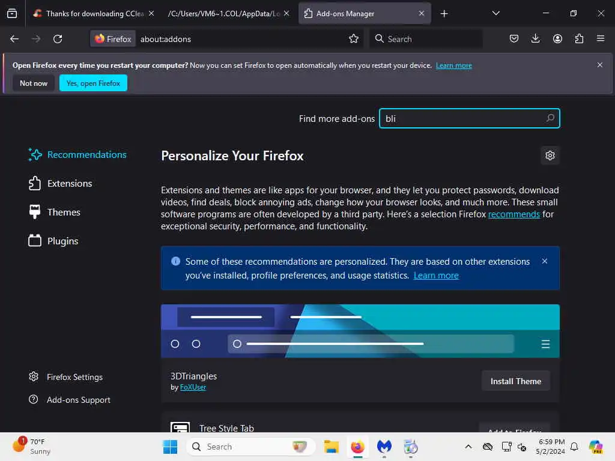The width and height of the screenshot is (615, 461).
Task: Click the magnifier in the add-ons search box
Action: pyautogui.click(x=550, y=118)
